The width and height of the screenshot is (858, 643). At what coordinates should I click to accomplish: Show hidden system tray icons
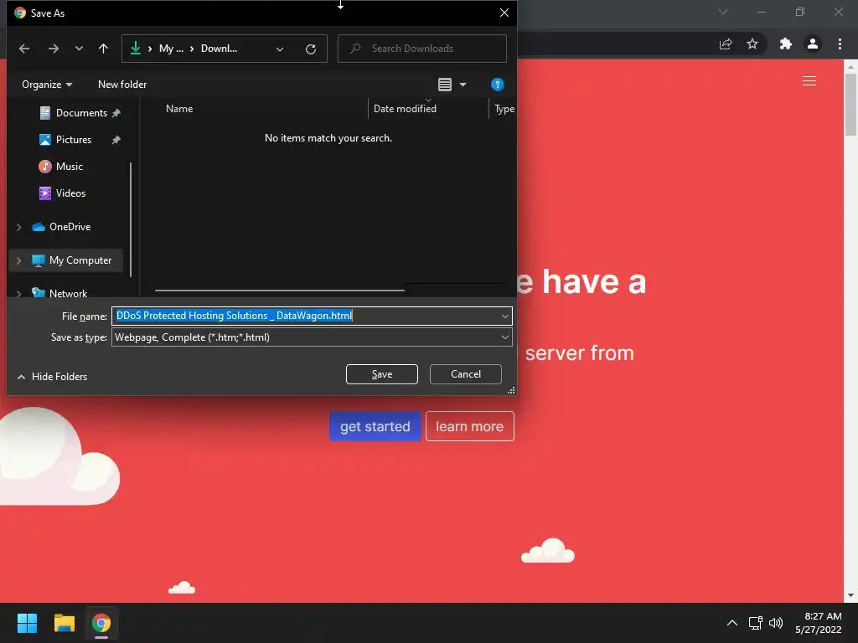(732, 623)
